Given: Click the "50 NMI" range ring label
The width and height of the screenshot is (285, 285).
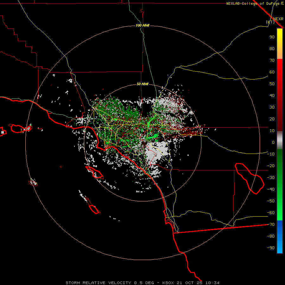Looking at the screenshot, I should 142,84.
